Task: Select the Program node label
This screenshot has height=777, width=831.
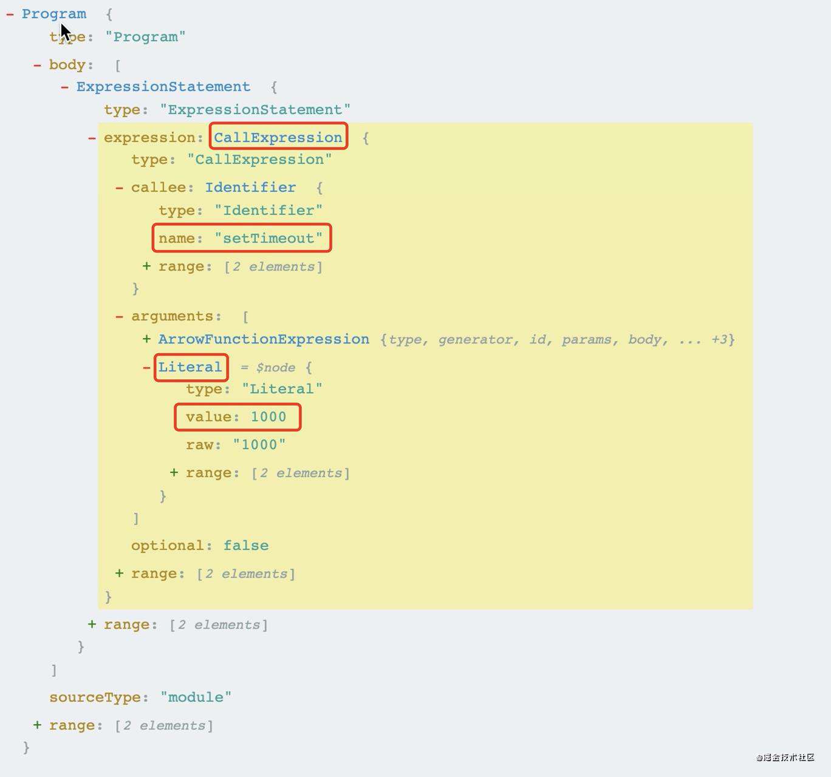Action: click(x=54, y=14)
